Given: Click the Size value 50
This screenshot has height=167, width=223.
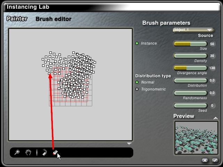Looking at the screenshot, I should pyautogui.click(x=212, y=44).
